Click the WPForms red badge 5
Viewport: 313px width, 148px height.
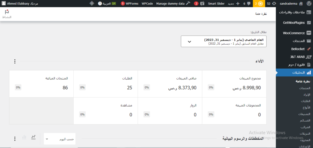click(x=123, y=3)
